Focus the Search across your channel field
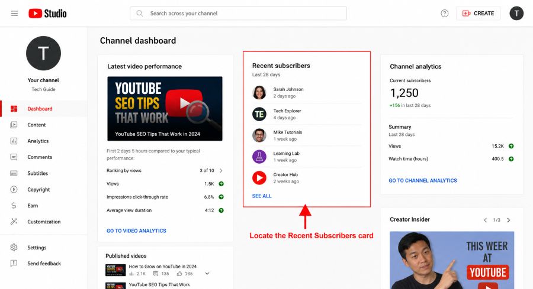This screenshot has height=289, width=533. pos(238,13)
